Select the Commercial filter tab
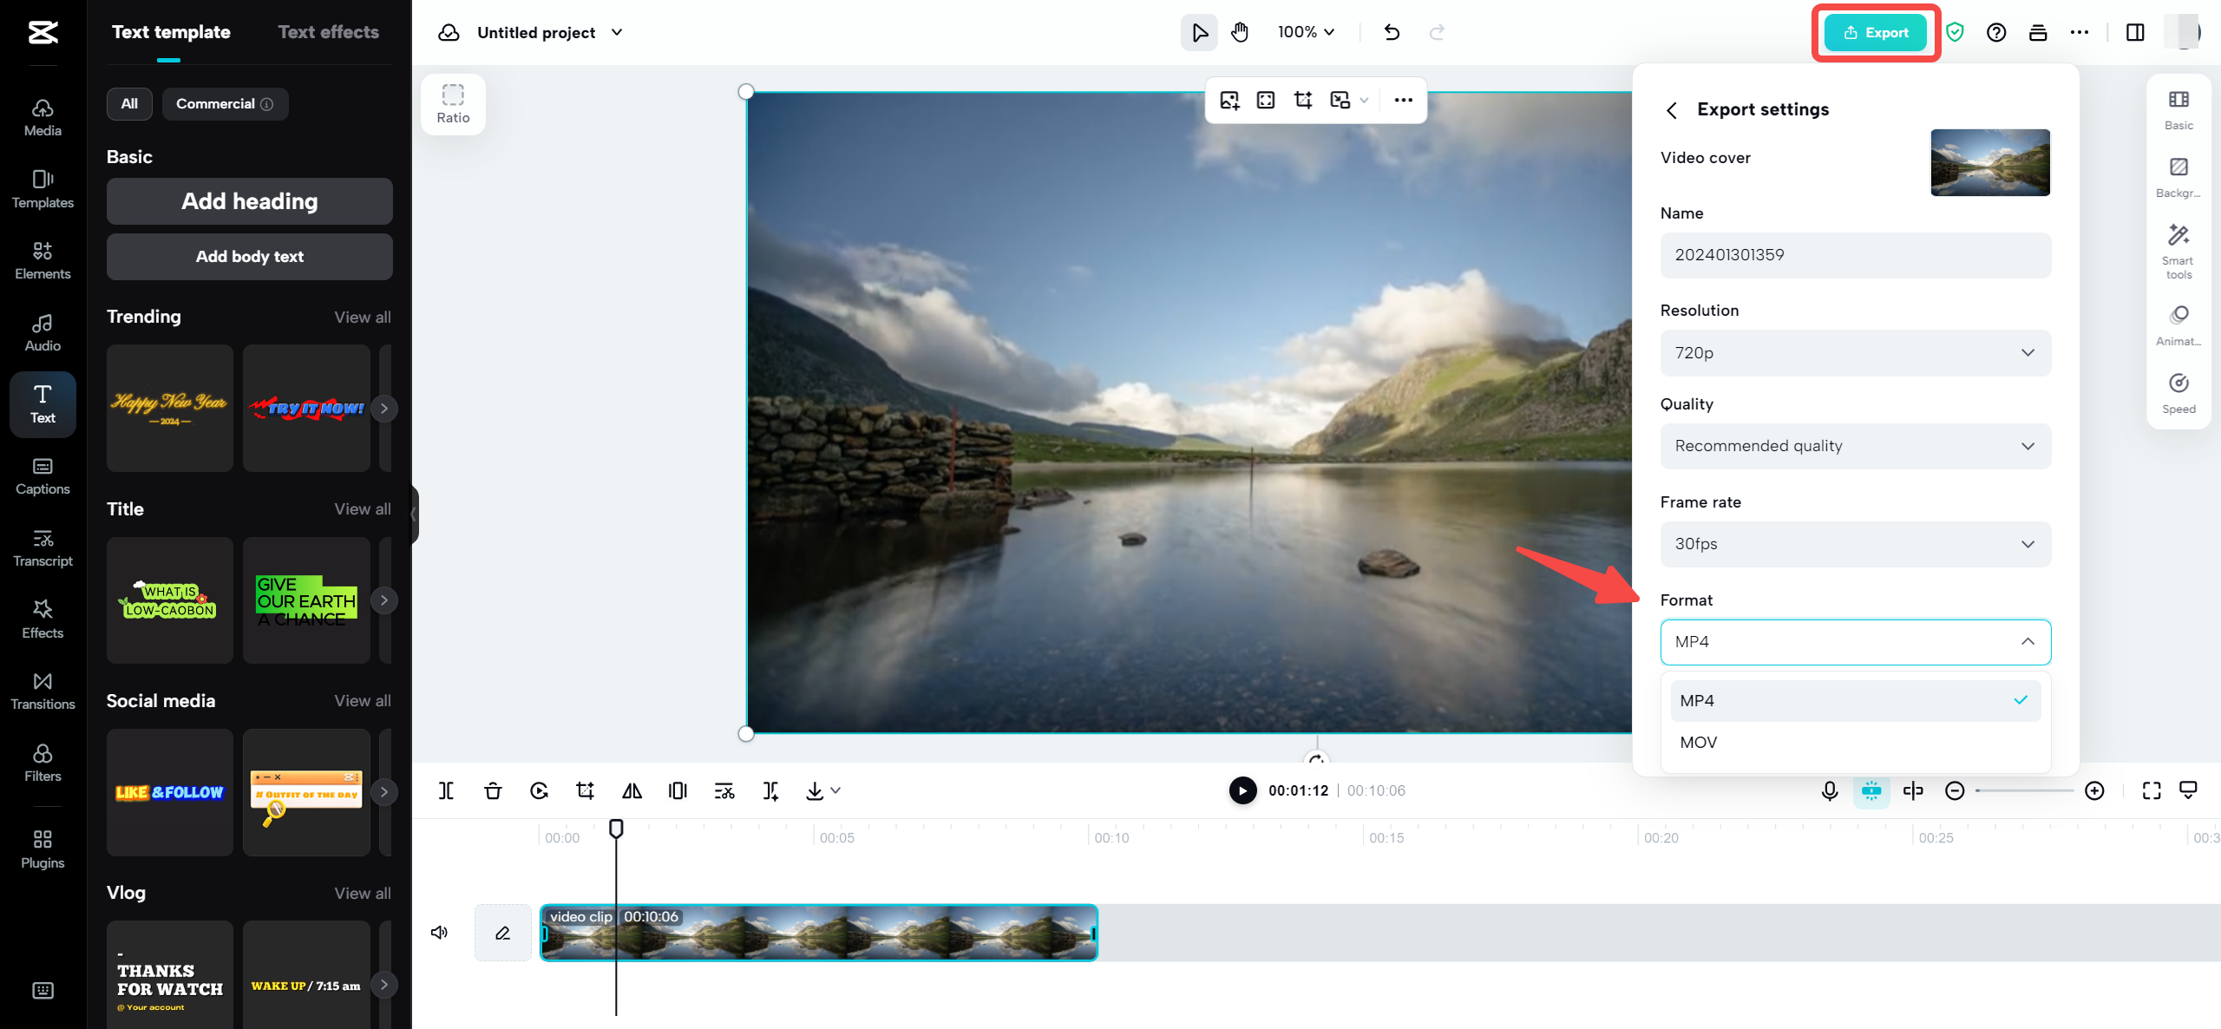The width and height of the screenshot is (2221, 1029). click(x=224, y=103)
